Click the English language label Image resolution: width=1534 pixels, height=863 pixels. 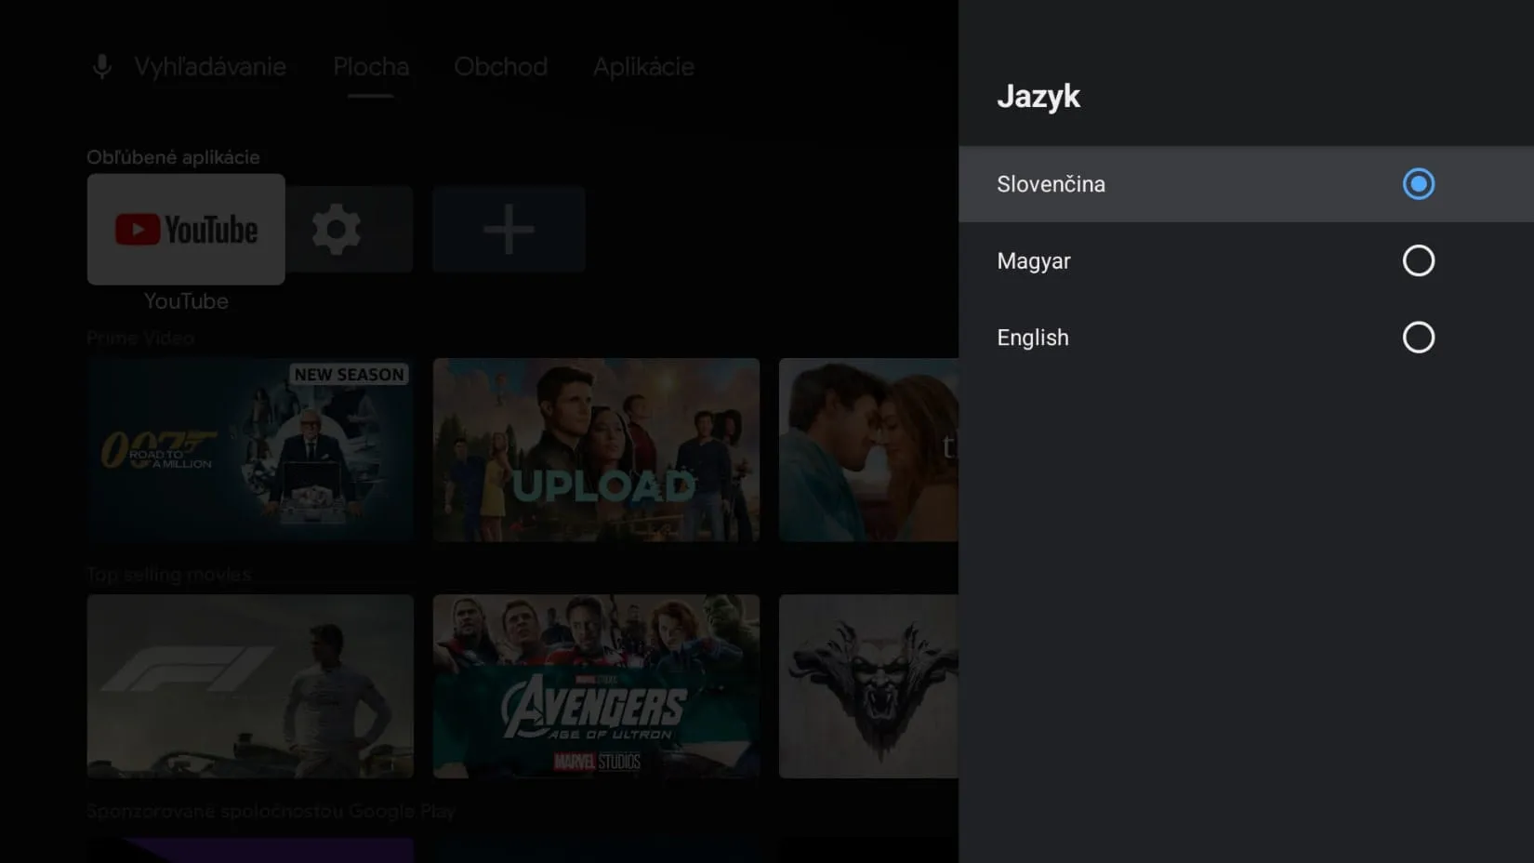1033,338
